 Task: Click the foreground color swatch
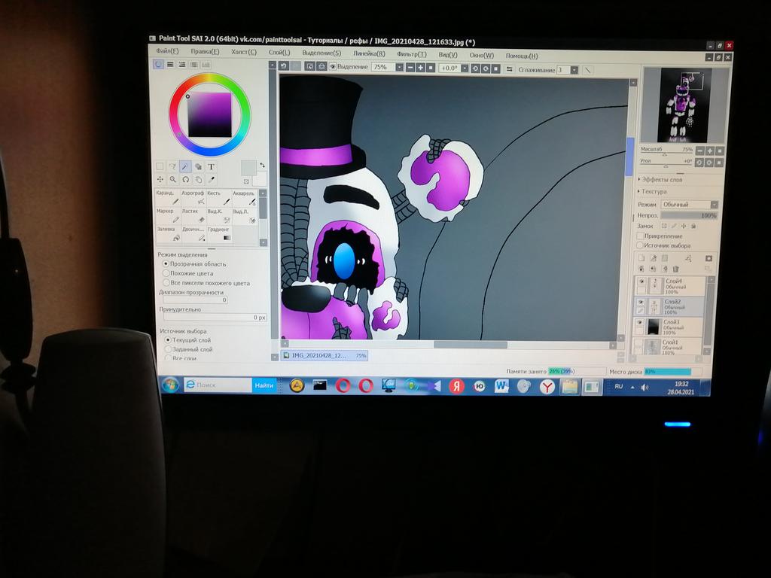(248, 167)
